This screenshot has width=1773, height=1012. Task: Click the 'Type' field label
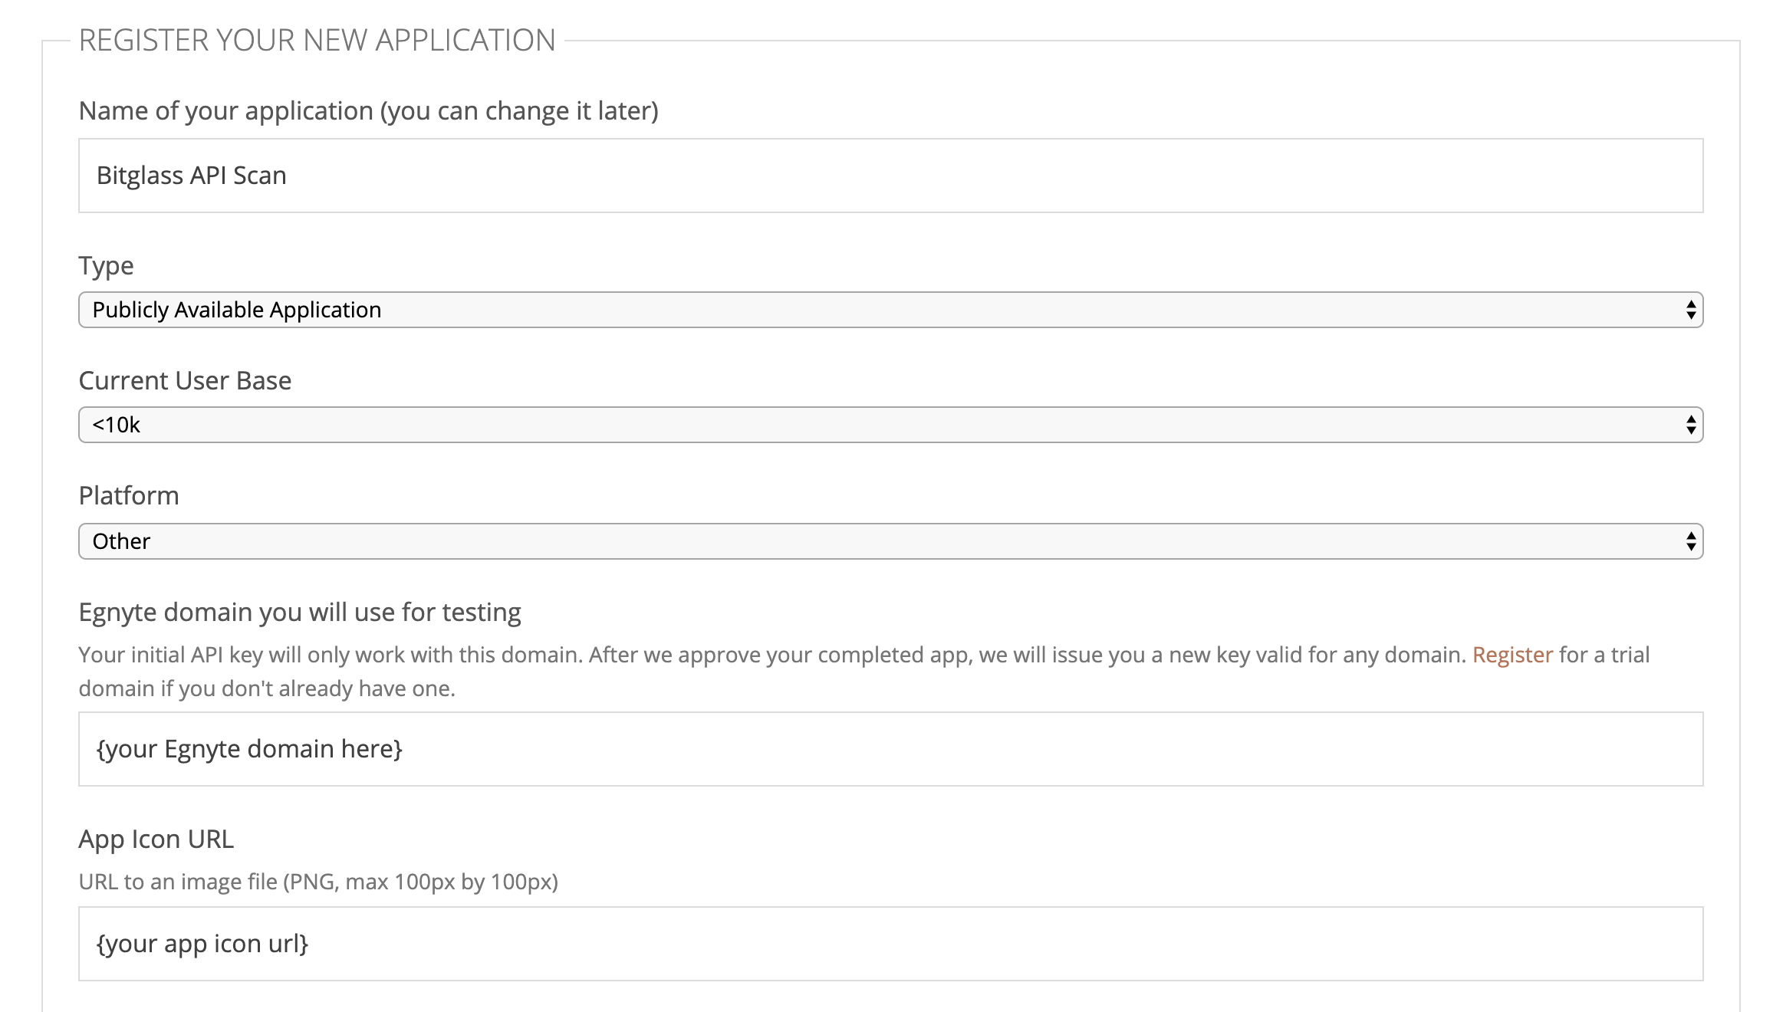106,266
